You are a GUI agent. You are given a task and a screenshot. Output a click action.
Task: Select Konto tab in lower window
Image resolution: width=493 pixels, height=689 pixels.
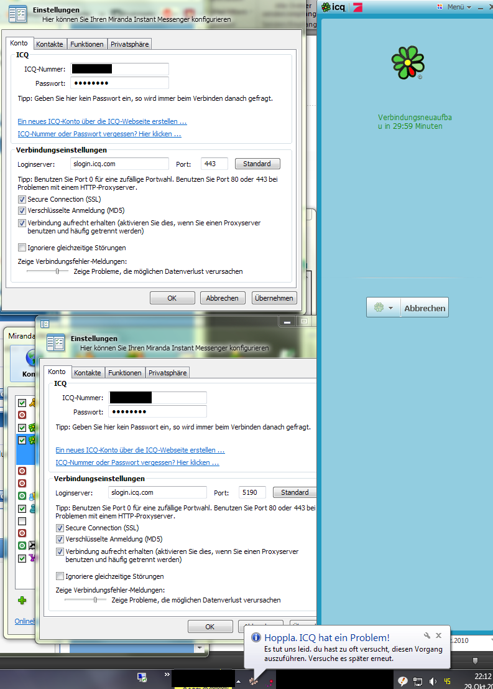pos(57,372)
